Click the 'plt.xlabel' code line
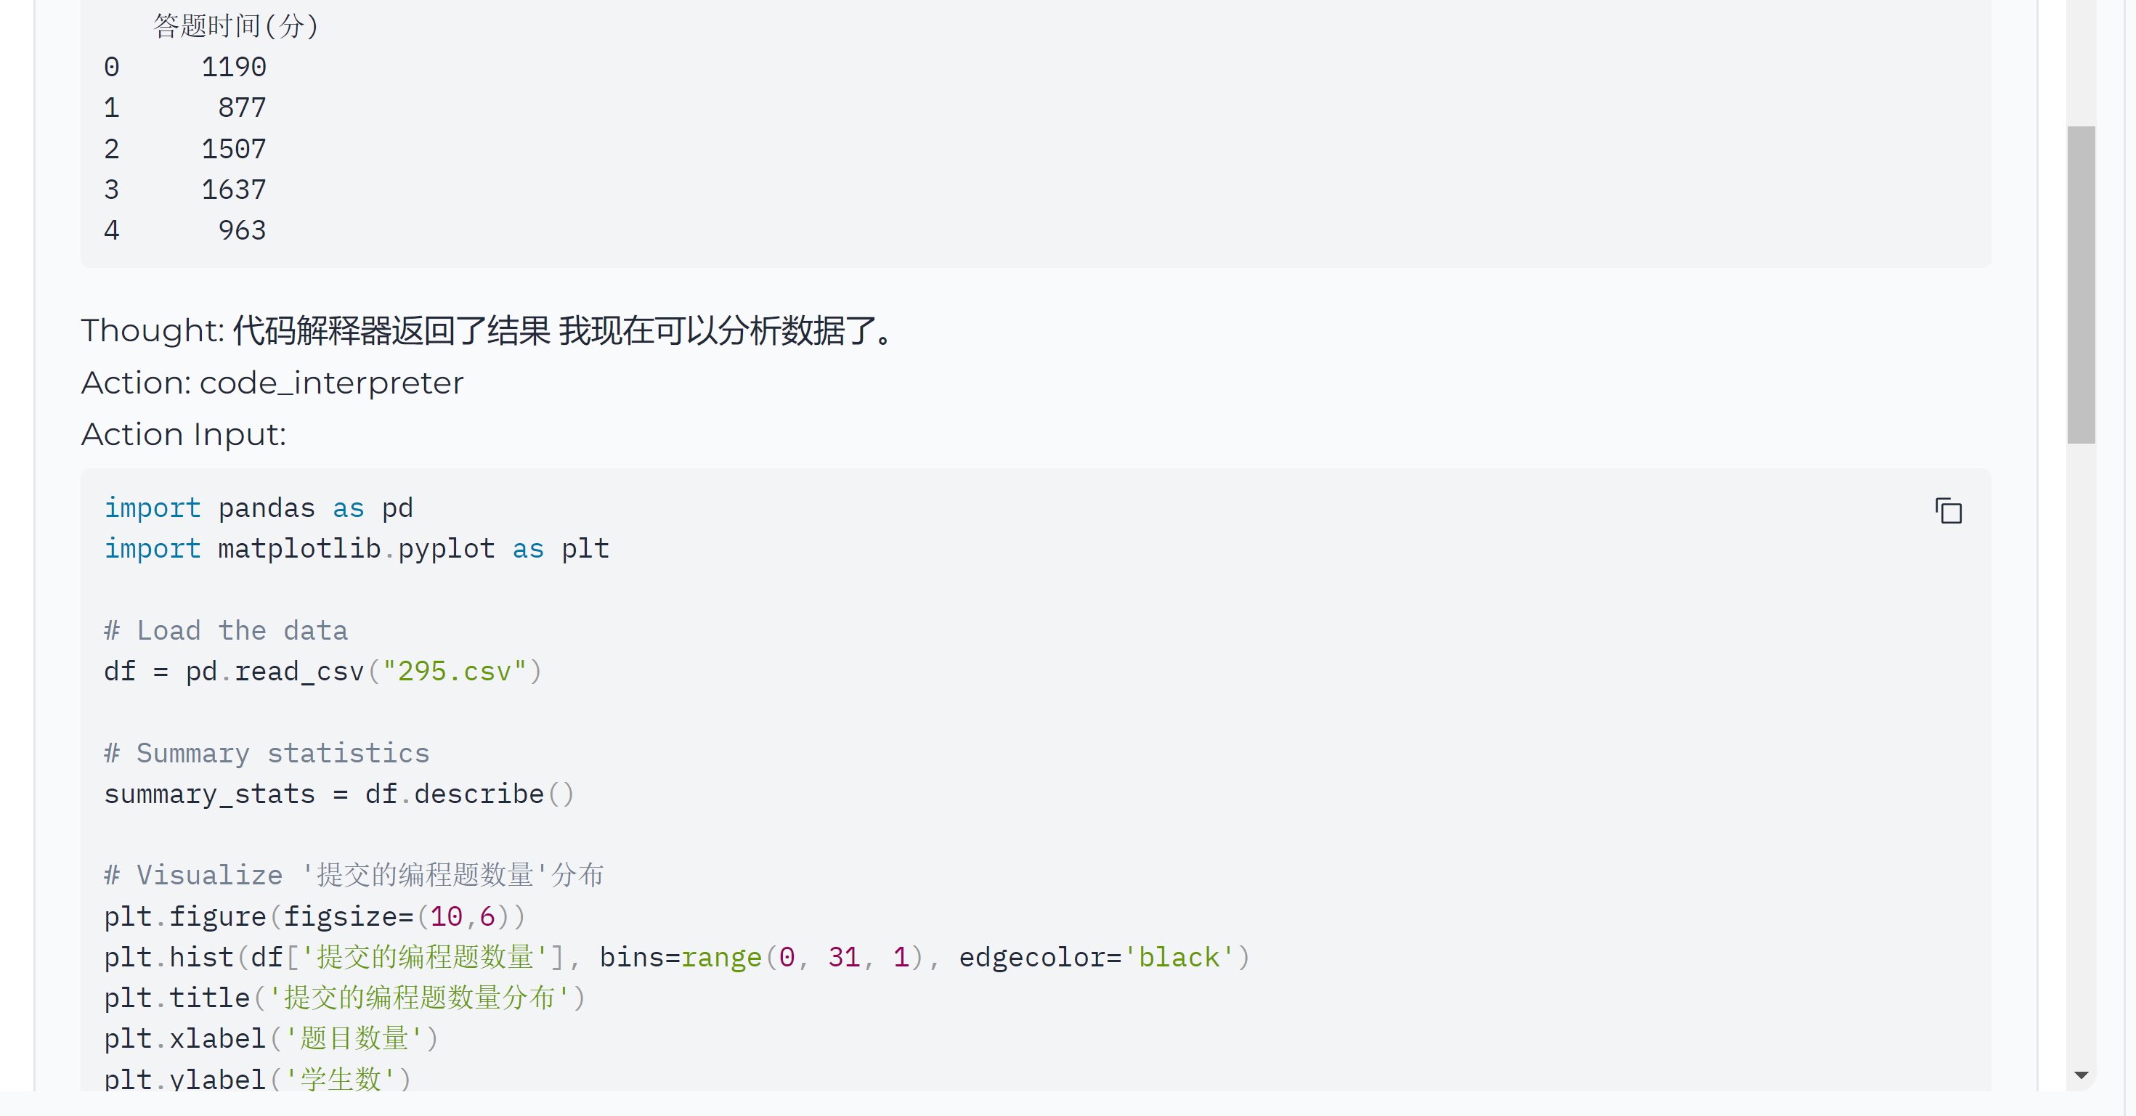 pos(271,1038)
